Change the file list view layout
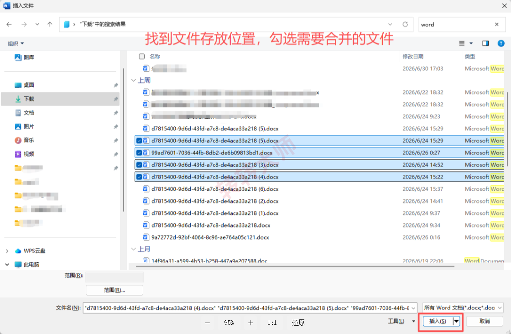This screenshot has width=511, height=334. [x=462, y=43]
